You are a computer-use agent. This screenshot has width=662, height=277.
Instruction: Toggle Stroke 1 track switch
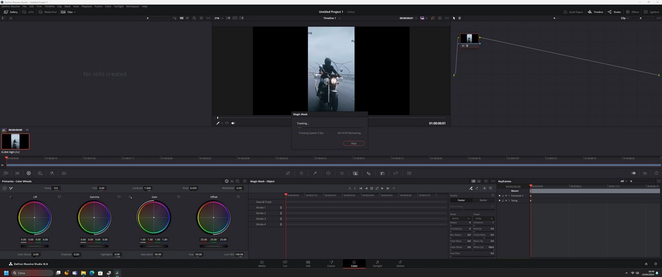[x=281, y=207]
